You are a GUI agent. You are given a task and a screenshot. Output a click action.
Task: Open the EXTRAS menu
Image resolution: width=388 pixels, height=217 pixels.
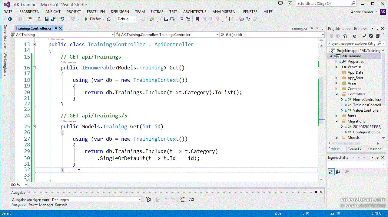pyautogui.click(x=157, y=11)
